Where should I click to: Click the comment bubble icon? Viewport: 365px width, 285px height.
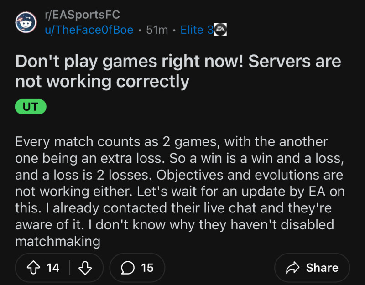tap(129, 268)
